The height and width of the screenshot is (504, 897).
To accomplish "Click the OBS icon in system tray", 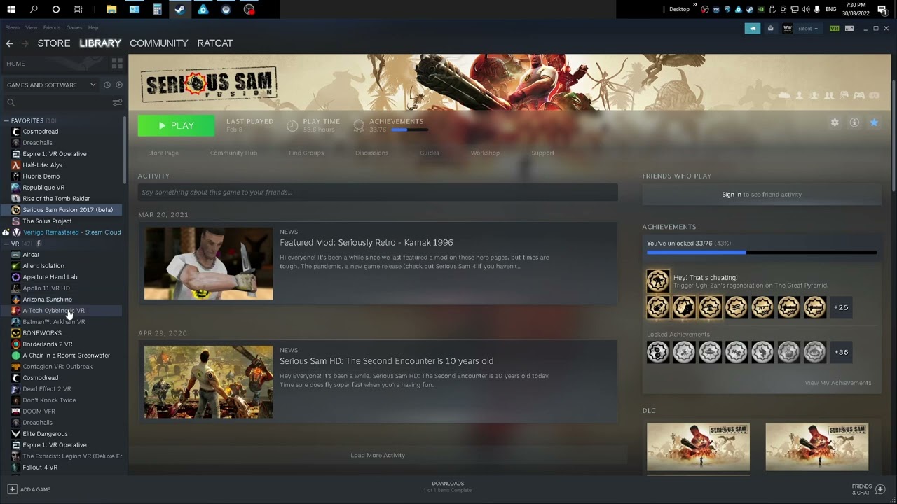I will point(705,9).
